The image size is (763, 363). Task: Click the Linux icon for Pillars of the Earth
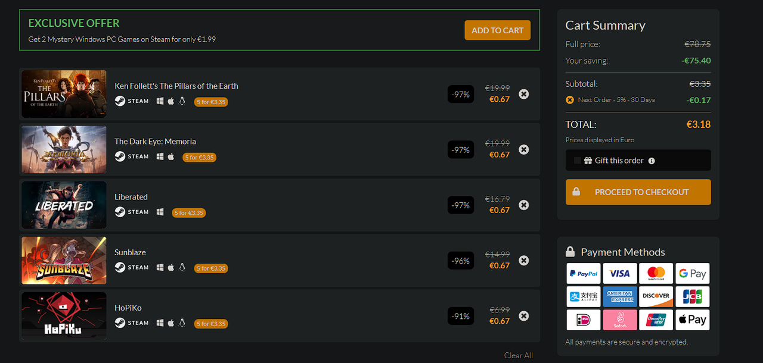pyautogui.click(x=182, y=101)
